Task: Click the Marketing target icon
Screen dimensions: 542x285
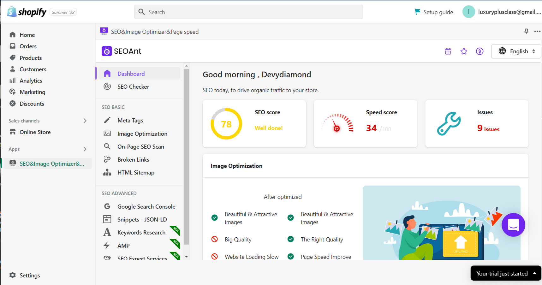Action: click(x=13, y=92)
